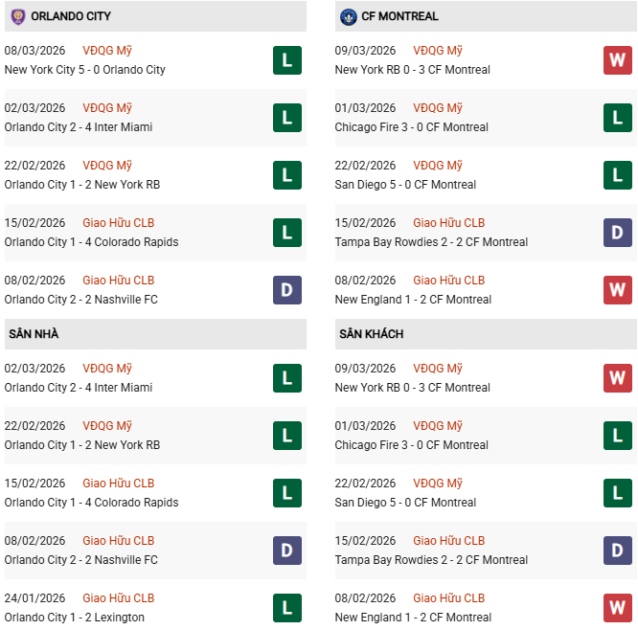Image resolution: width=638 pixels, height=630 pixels.
Task: Click the L badge for San Diego match under CF Montreal header
Action: click(x=617, y=175)
